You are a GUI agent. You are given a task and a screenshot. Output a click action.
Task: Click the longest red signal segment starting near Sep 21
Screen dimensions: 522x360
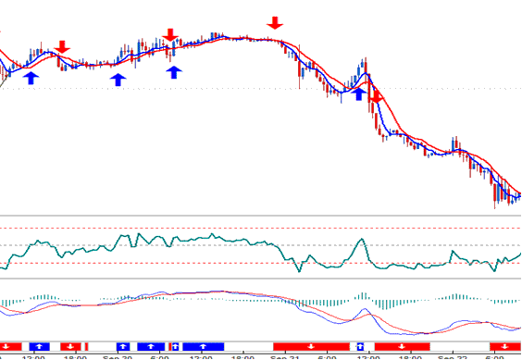click(311, 347)
